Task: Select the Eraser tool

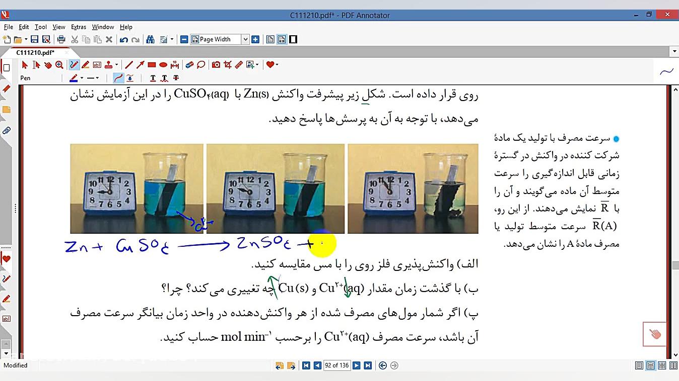Action: pos(189,64)
